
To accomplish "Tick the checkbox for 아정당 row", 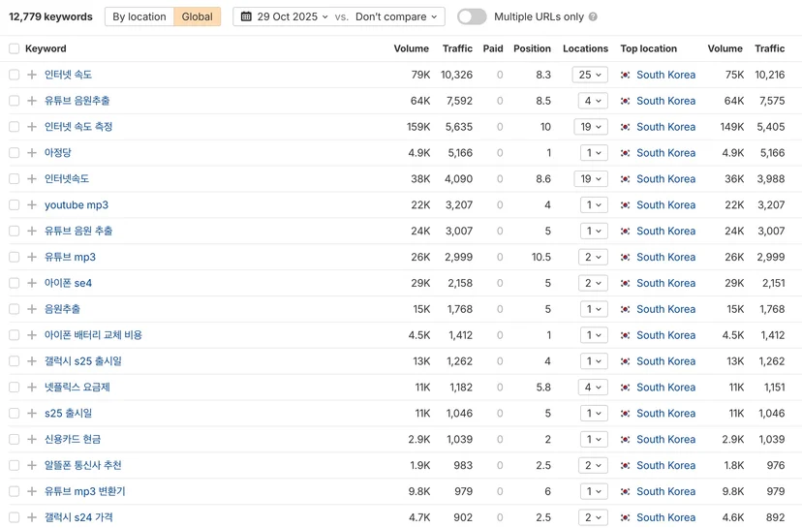I will 15,153.
